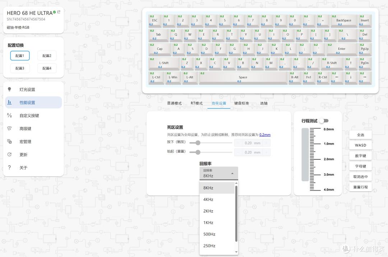Open the update refresh icon
This screenshot has height=257, width=388.
pos(9,154)
